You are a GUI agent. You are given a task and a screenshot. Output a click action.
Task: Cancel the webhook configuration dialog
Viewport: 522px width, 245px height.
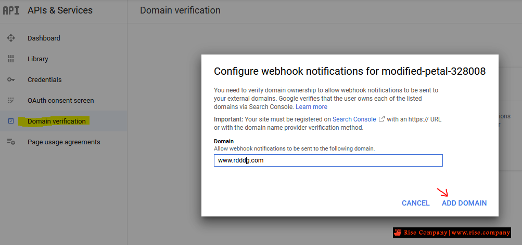pyautogui.click(x=416, y=203)
